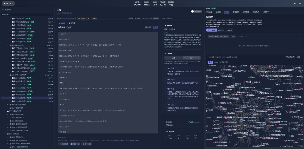This screenshot has height=149, width=304.
Task: Open the tree view mode dropdown
Action: (x=27, y=15)
